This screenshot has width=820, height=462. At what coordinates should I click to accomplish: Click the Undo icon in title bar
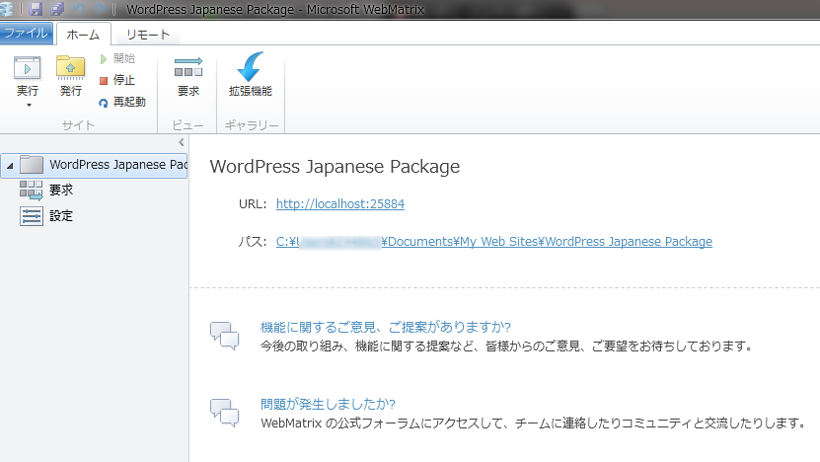pyautogui.click(x=79, y=9)
